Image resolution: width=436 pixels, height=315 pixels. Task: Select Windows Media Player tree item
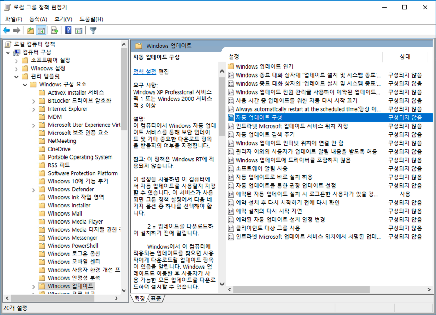point(75,222)
